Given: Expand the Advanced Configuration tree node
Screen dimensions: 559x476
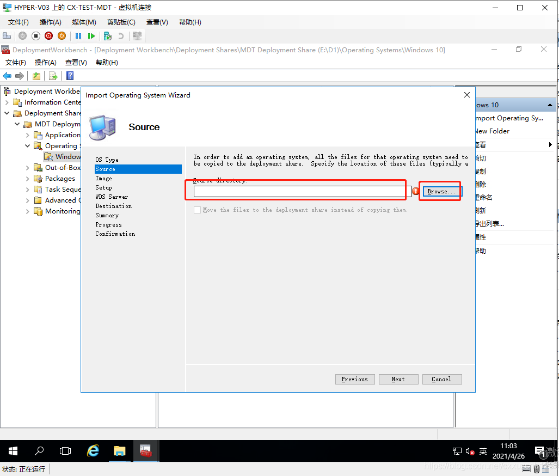Looking at the screenshot, I should 27,200.
